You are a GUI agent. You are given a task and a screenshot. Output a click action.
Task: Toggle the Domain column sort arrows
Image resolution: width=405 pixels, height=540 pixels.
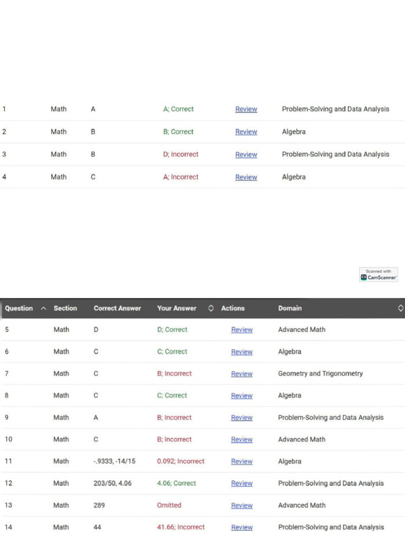pyautogui.click(x=401, y=308)
